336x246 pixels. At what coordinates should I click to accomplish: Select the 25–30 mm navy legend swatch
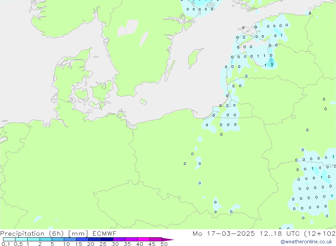[107, 239]
